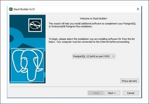Image resolution: width=149 pixels, height=104 pixels.
Task: Click the CD disc icon in the banner
Action: (35, 25)
